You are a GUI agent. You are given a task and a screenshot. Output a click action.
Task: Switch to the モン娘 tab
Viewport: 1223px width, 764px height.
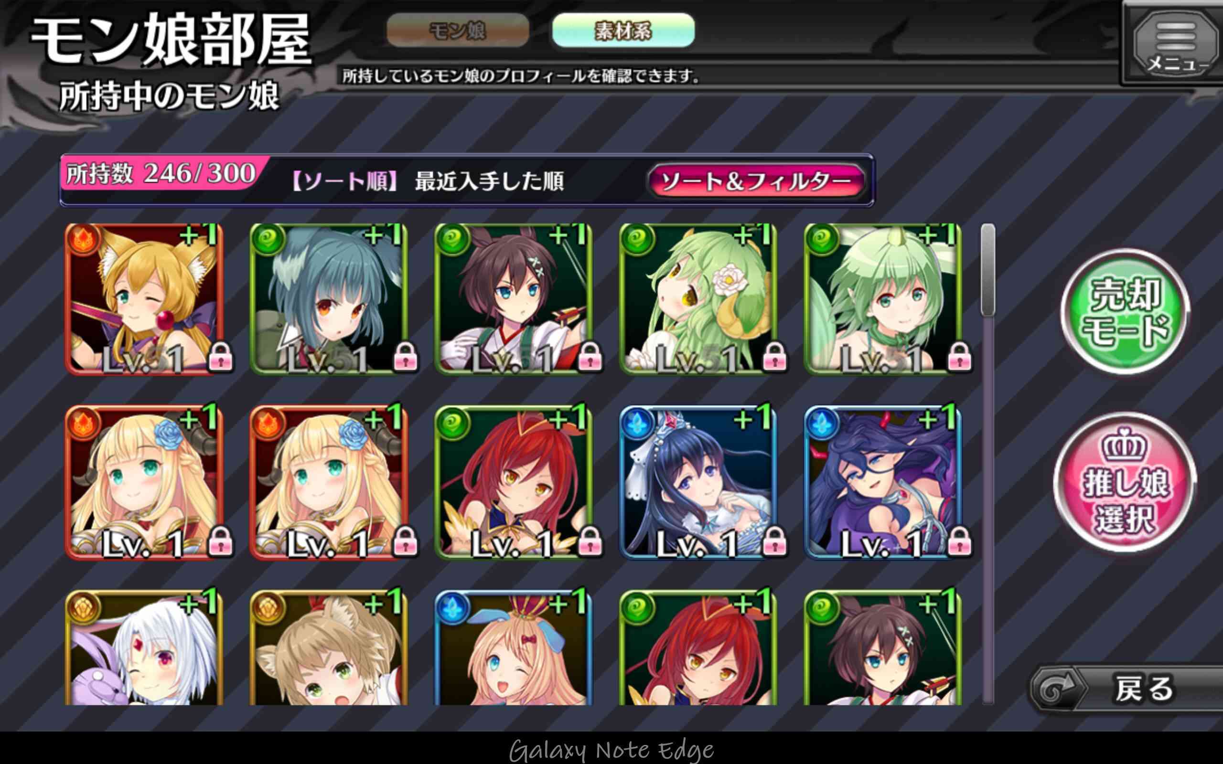[x=458, y=31]
